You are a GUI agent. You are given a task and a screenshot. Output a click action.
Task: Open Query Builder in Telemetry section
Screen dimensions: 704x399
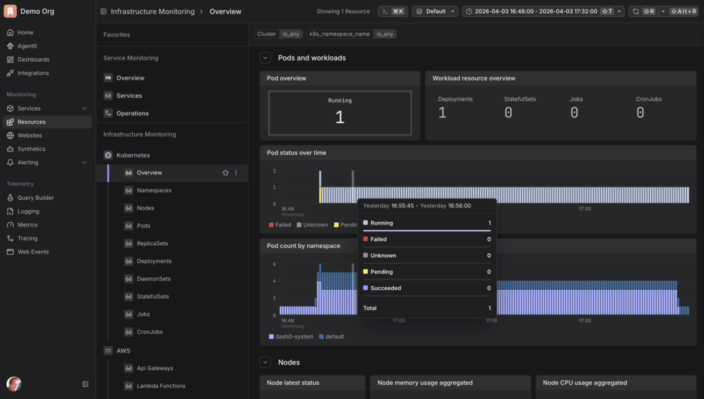tap(36, 198)
